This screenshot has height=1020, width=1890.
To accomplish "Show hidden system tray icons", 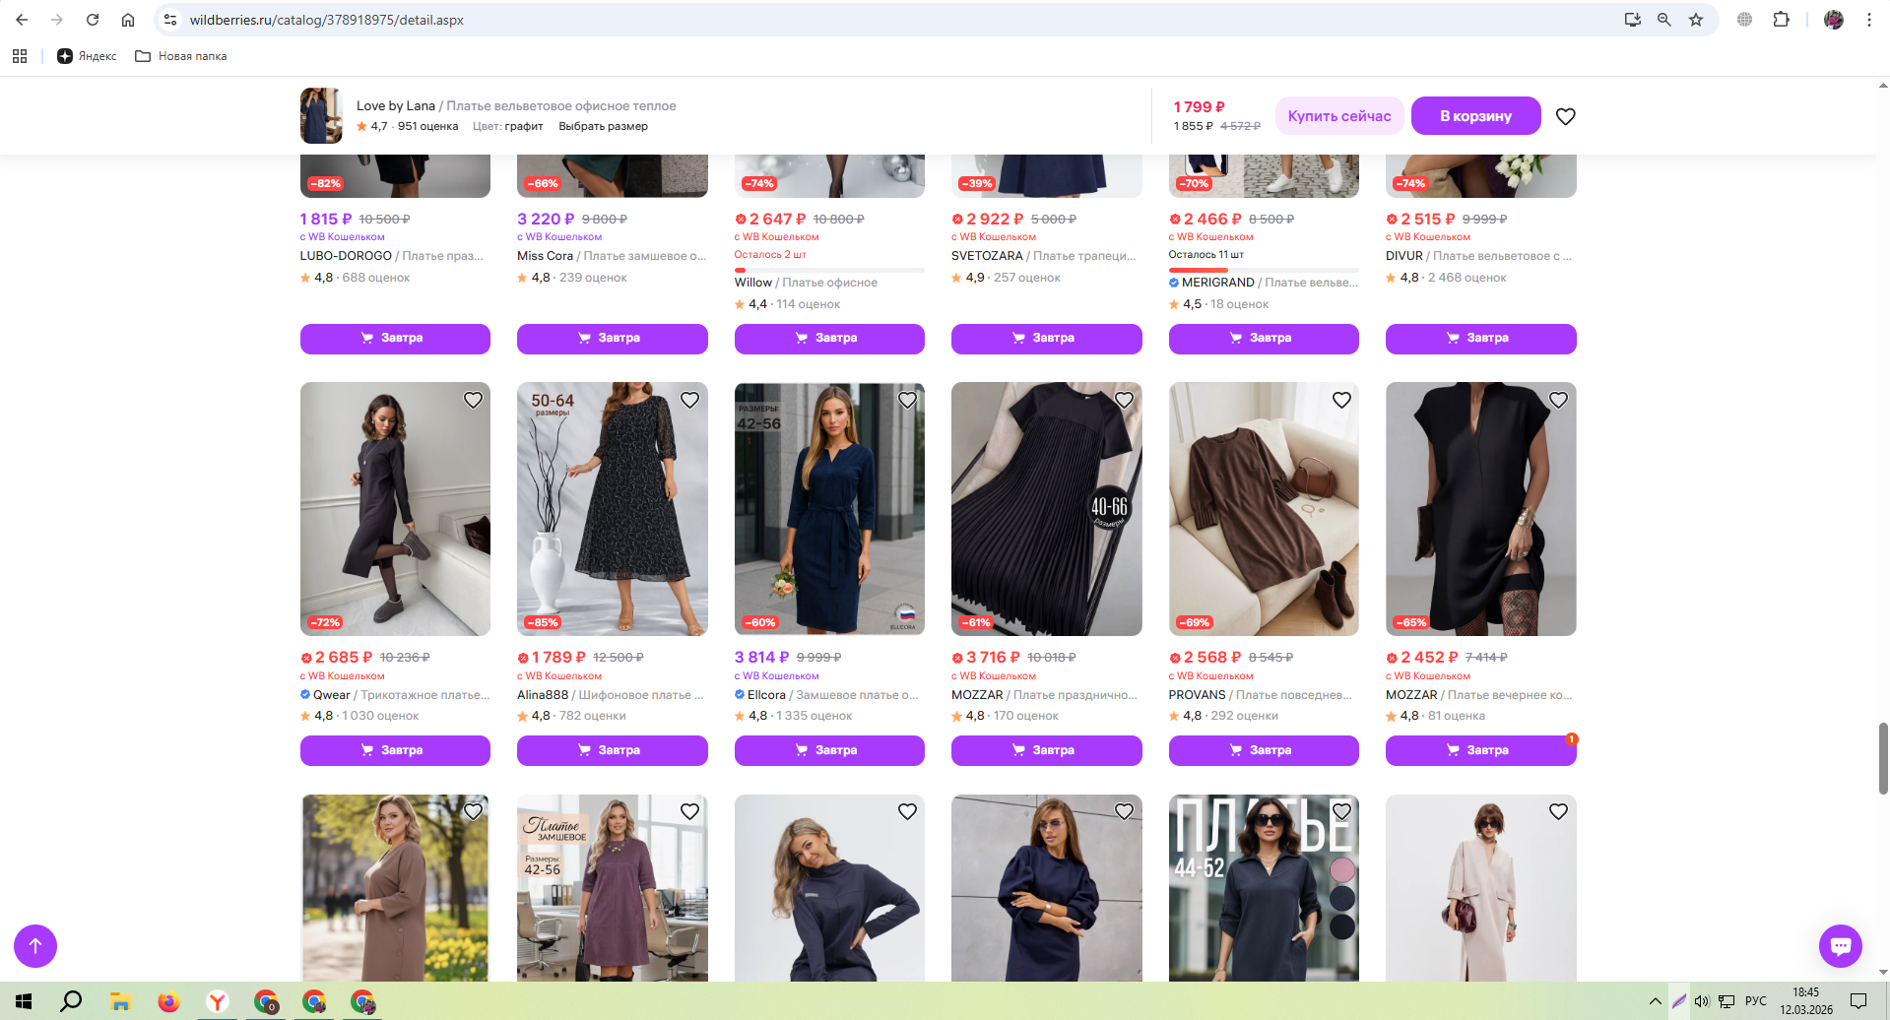I will tap(1655, 1001).
